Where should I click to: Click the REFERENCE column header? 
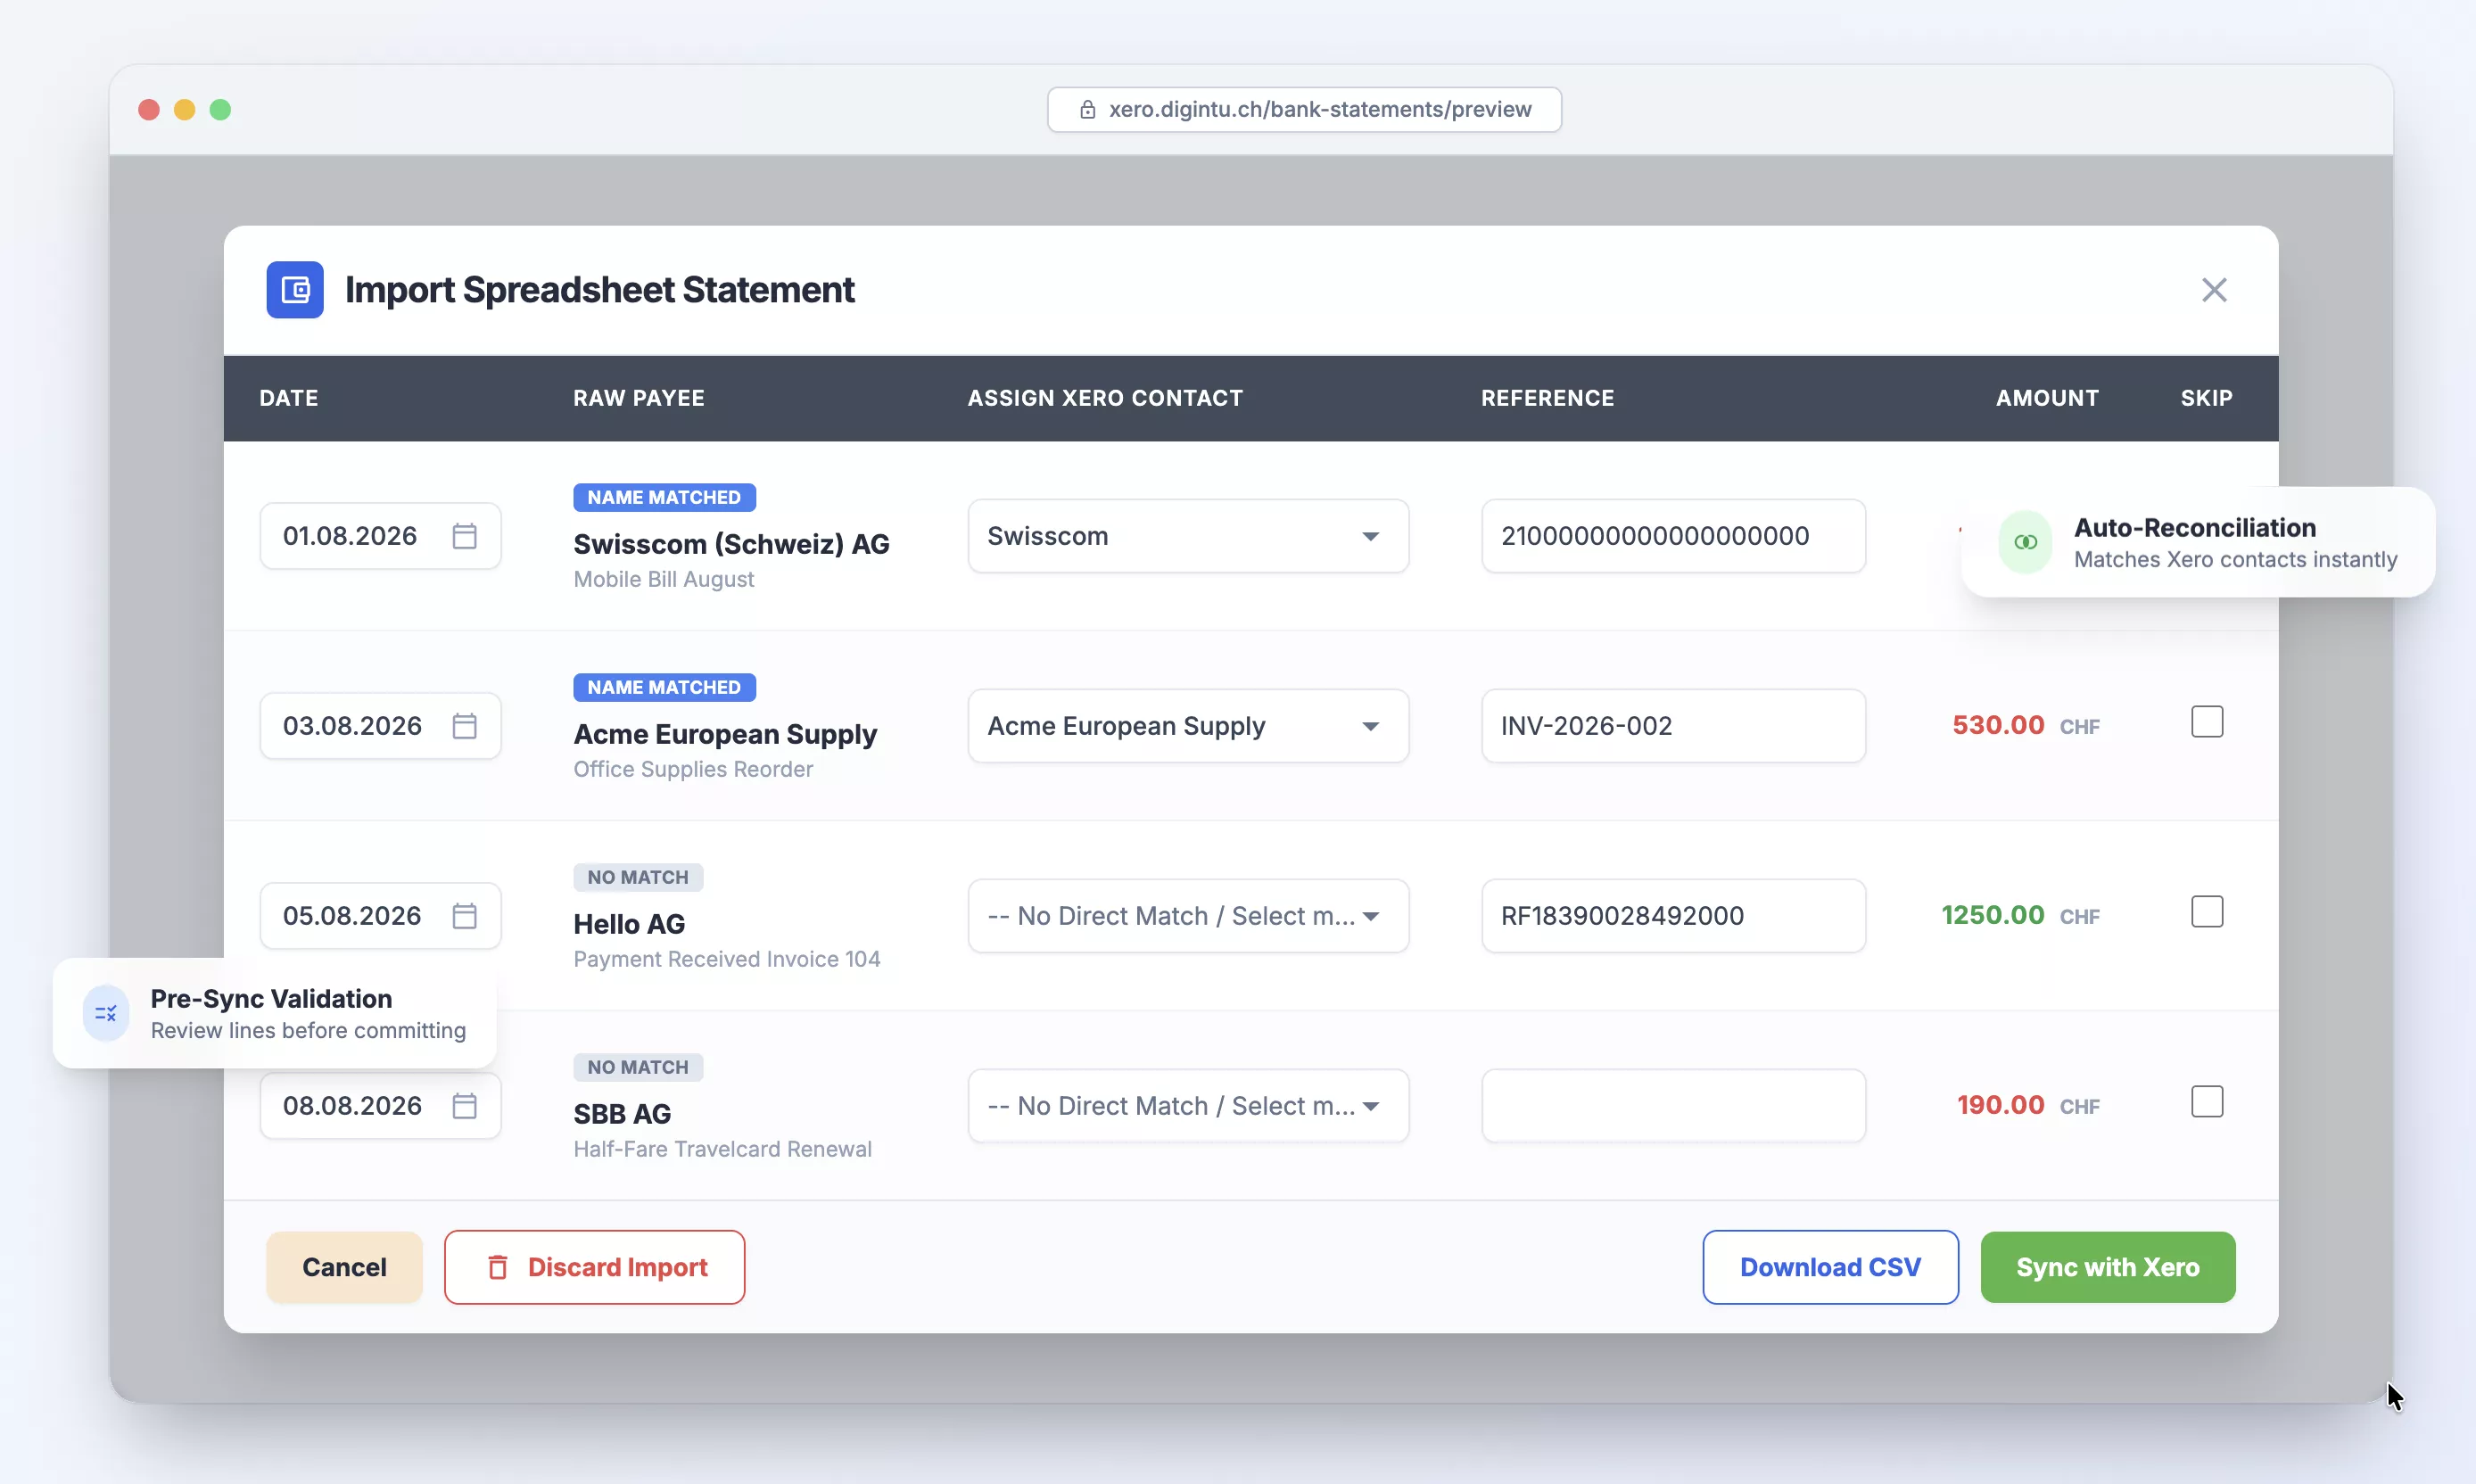[x=1547, y=398]
